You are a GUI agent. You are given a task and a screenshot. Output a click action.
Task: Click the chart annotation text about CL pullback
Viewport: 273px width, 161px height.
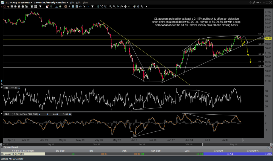[x=196, y=22]
